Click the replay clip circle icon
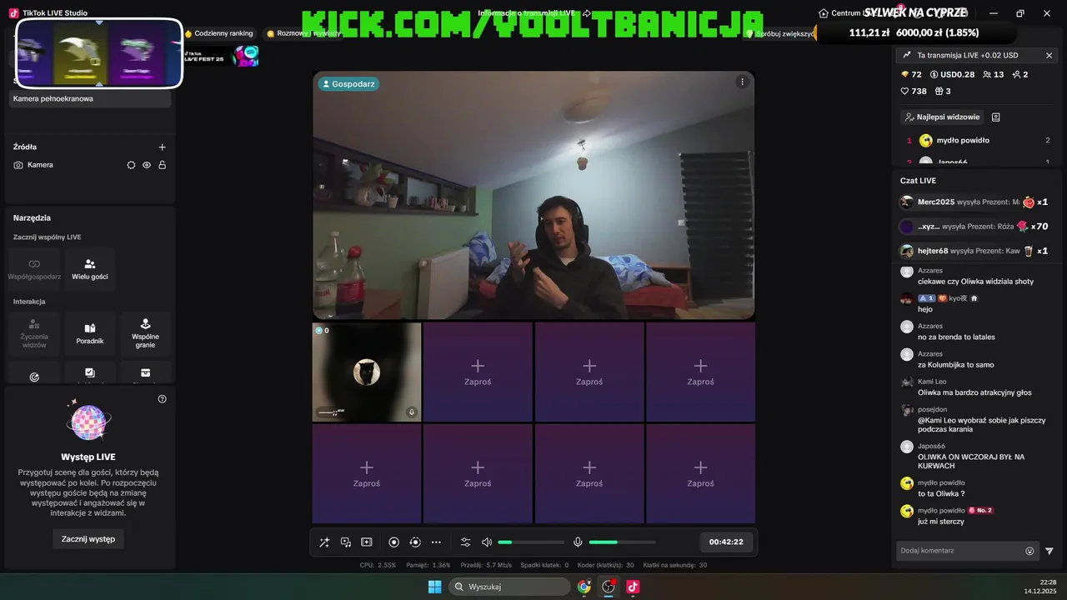The image size is (1067, 600). [415, 542]
